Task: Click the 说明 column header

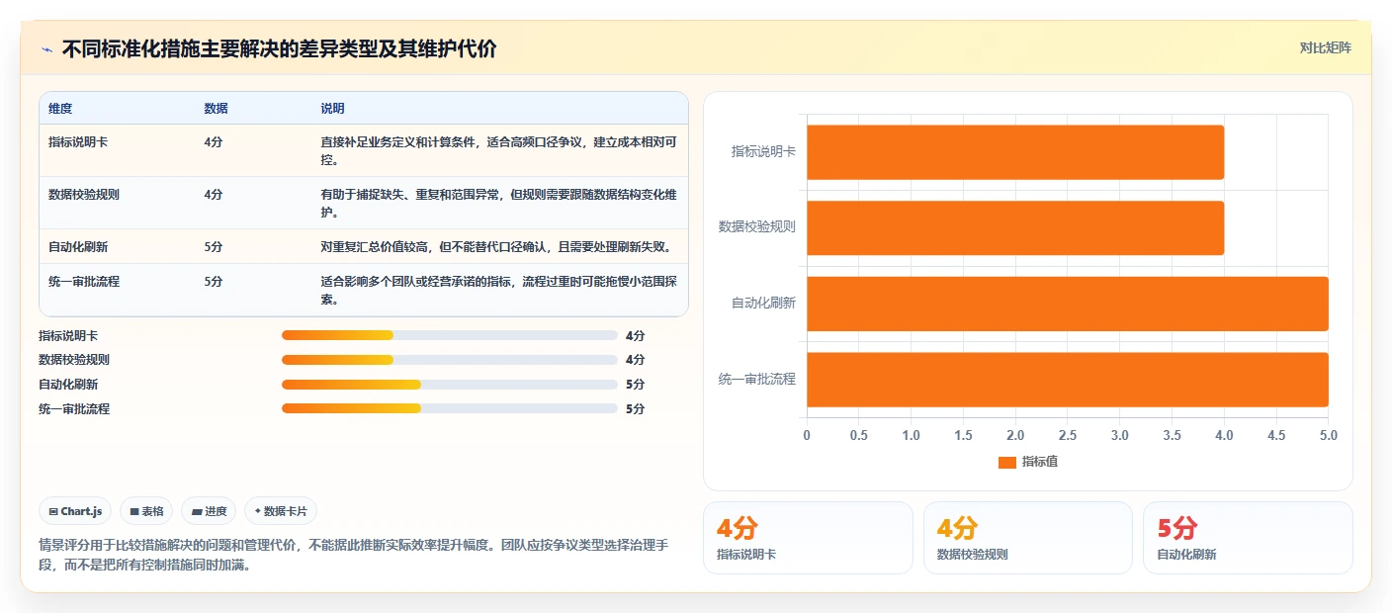Action: click(x=332, y=108)
